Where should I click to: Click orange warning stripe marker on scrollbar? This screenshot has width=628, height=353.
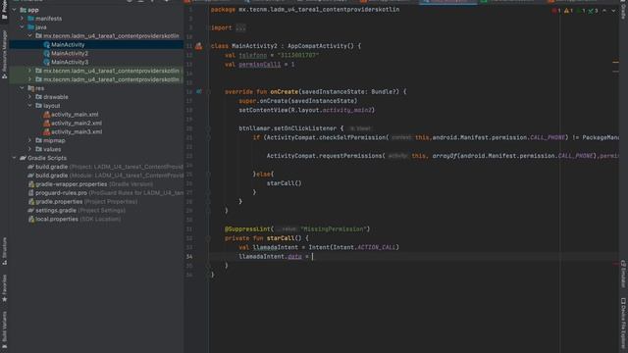pyautogui.click(x=615, y=62)
